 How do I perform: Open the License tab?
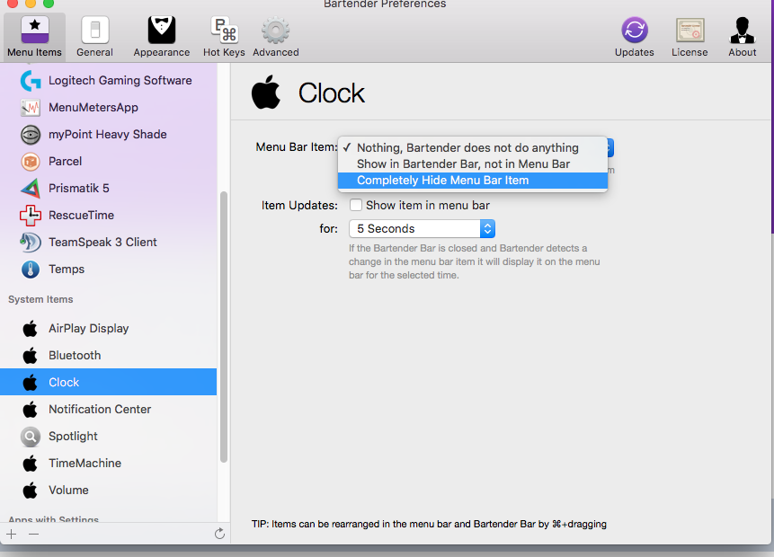tap(689, 37)
